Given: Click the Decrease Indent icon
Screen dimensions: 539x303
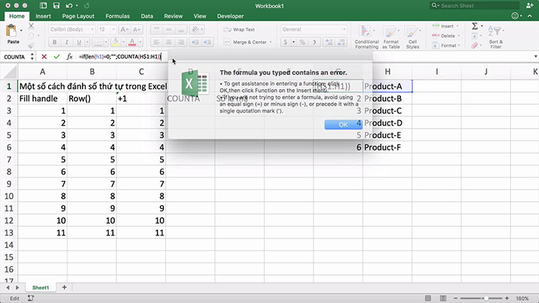Looking at the screenshot, I should (195, 42).
